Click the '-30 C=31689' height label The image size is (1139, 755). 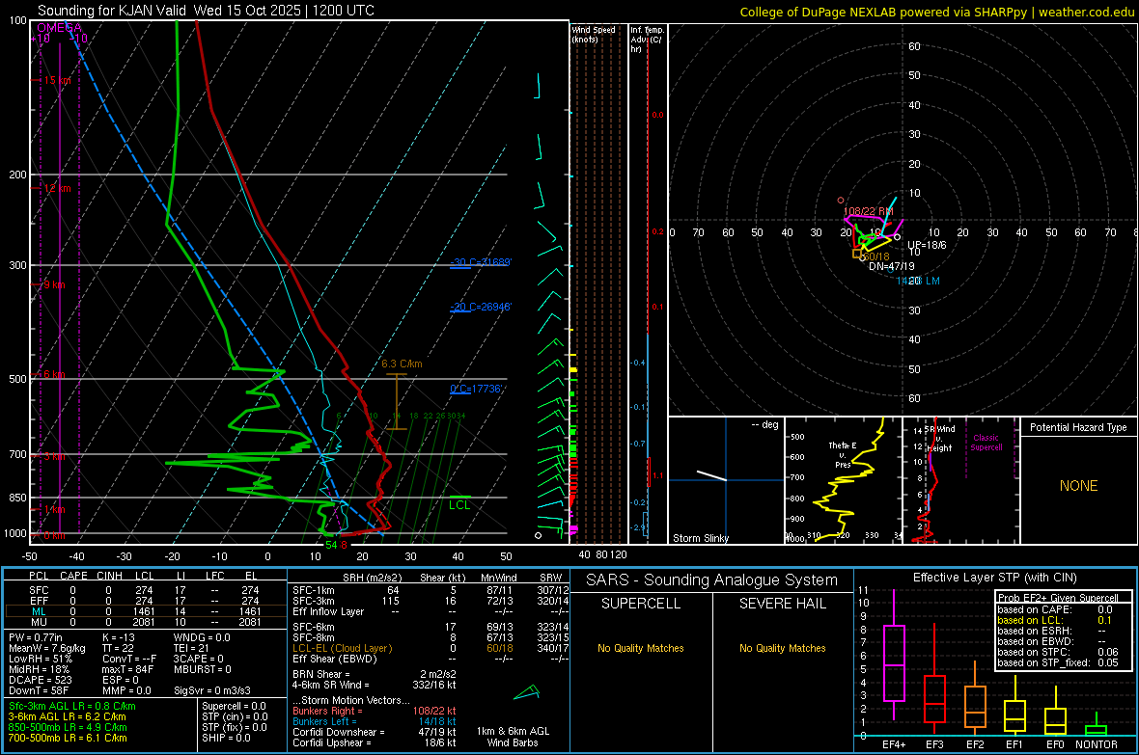click(x=480, y=262)
